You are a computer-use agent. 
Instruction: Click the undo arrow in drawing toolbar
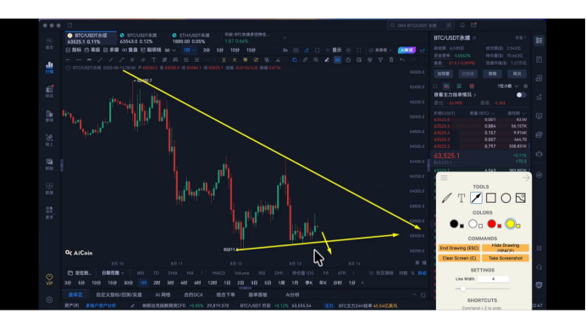point(402,60)
